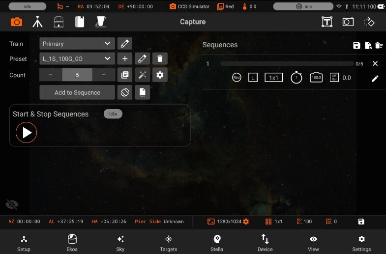This screenshot has height=254, width=386.
Task: Click the job 1 progress bar
Action: (x=287, y=64)
